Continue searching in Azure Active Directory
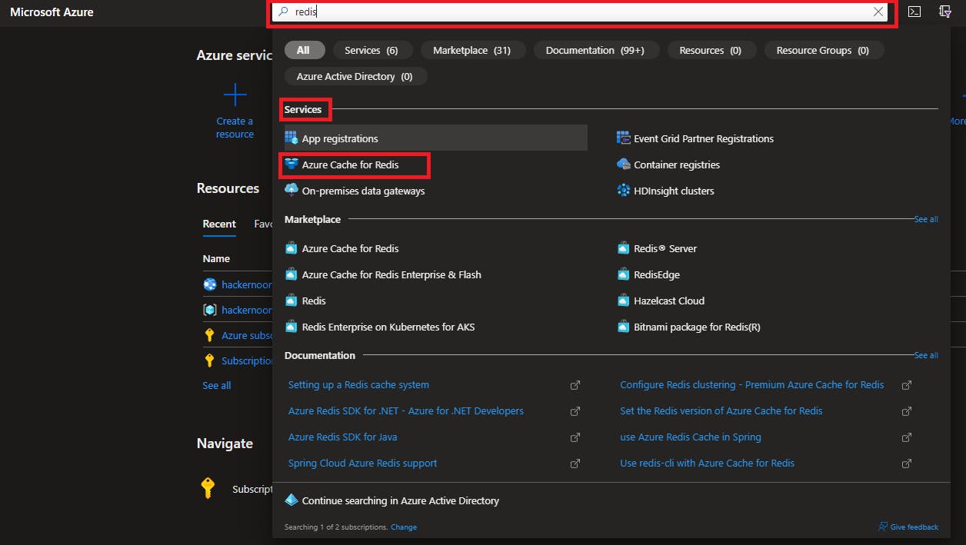The image size is (966, 545). [x=400, y=501]
